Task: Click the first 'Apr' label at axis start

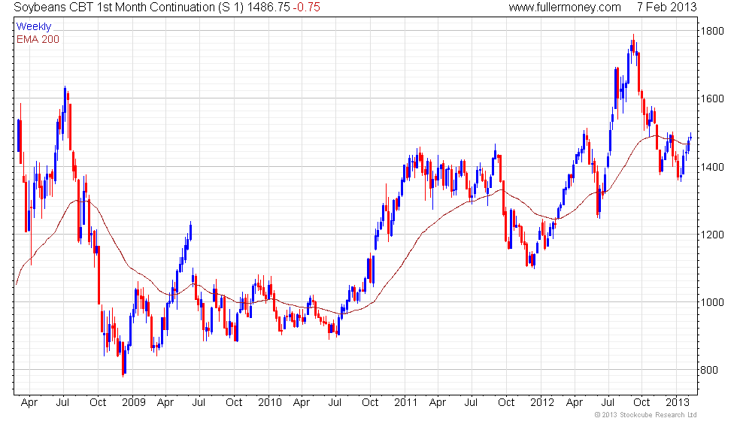Action: pos(29,403)
